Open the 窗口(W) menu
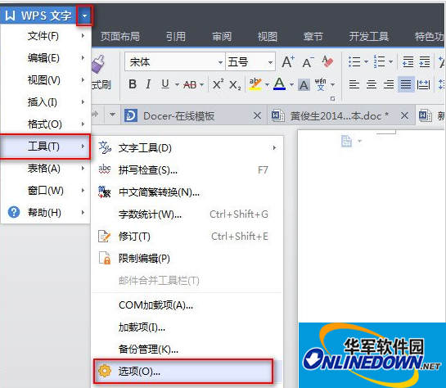Viewport: 446px width, 388px height. pyautogui.click(x=46, y=190)
